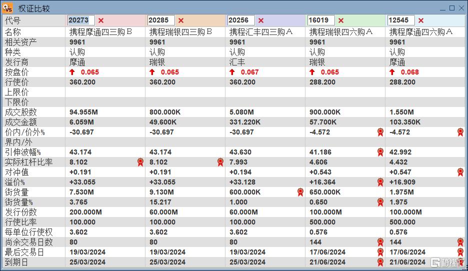Image resolution: width=468 pixels, height=271 pixels.
Task: Click implied volatility value 43.630
Action: click(x=240, y=152)
